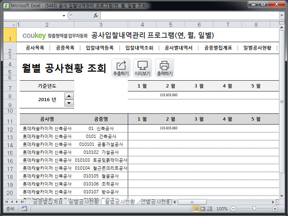
Task: Click up arrow of vertical scrollbar
Action: coord(282,27)
